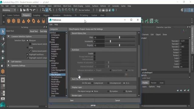Collapse the Display Layer section
This screenshot has width=194, height=109.
(x=103, y=87)
